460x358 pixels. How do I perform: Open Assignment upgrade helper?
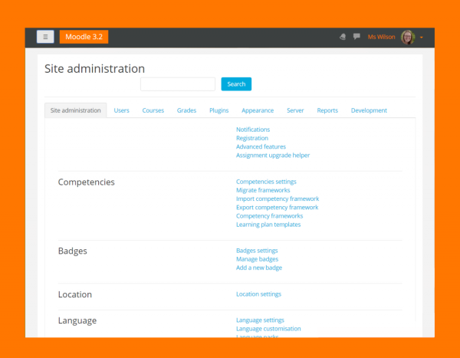[x=273, y=155]
